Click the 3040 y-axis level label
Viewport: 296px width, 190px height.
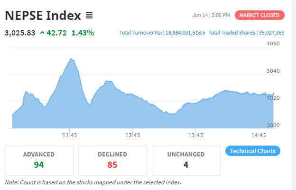click(x=274, y=71)
